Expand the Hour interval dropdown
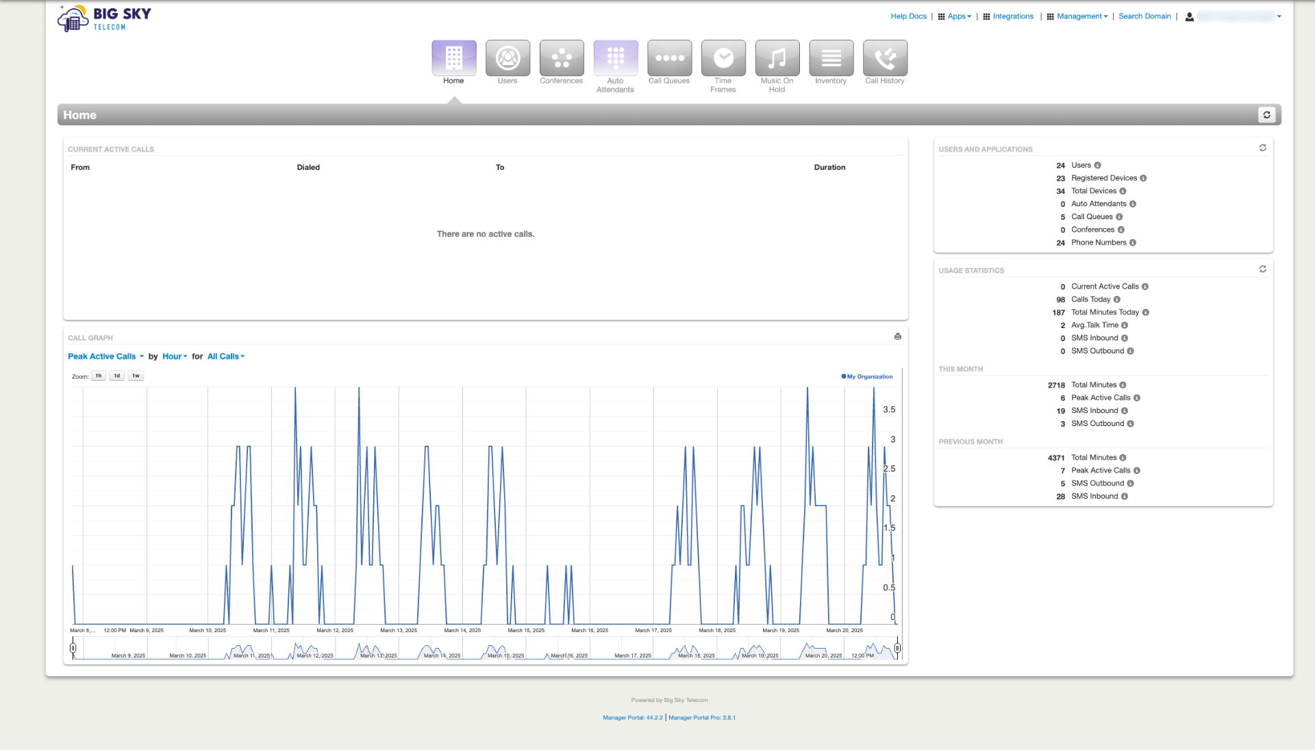The image size is (1315, 750). pyautogui.click(x=175, y=356)
